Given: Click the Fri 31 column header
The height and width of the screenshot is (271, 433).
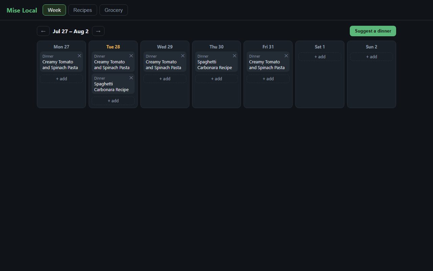Looking at the screenshot, I should coord(268,47).
